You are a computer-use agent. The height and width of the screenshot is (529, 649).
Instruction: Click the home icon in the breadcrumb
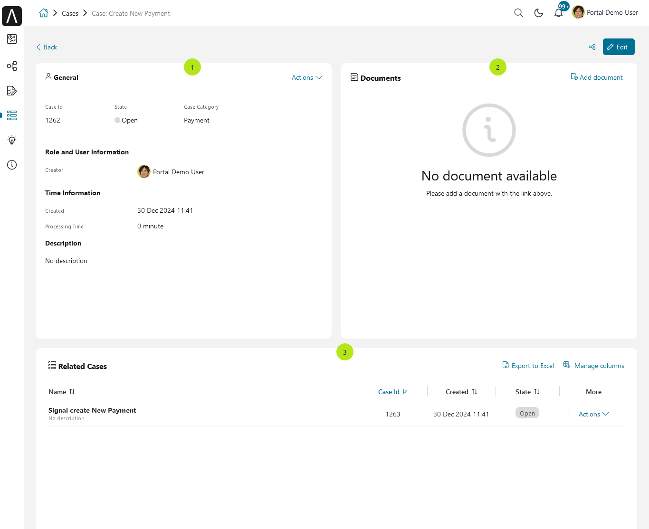[x=44, y=13]
